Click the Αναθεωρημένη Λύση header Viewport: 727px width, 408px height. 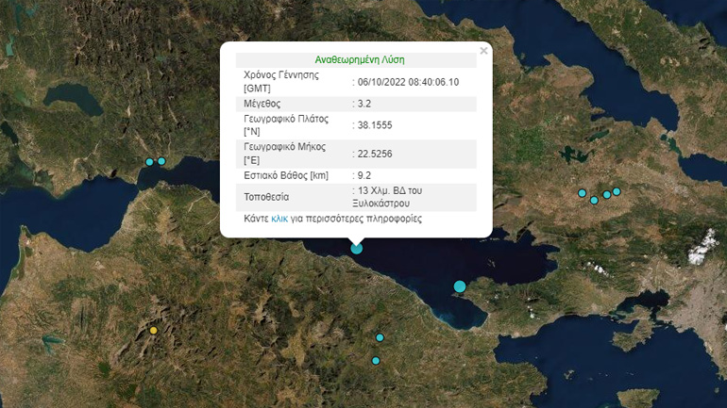360,59
